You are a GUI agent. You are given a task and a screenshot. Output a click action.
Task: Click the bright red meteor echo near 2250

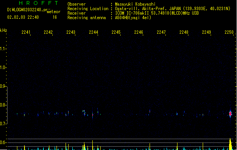(230, 114)
